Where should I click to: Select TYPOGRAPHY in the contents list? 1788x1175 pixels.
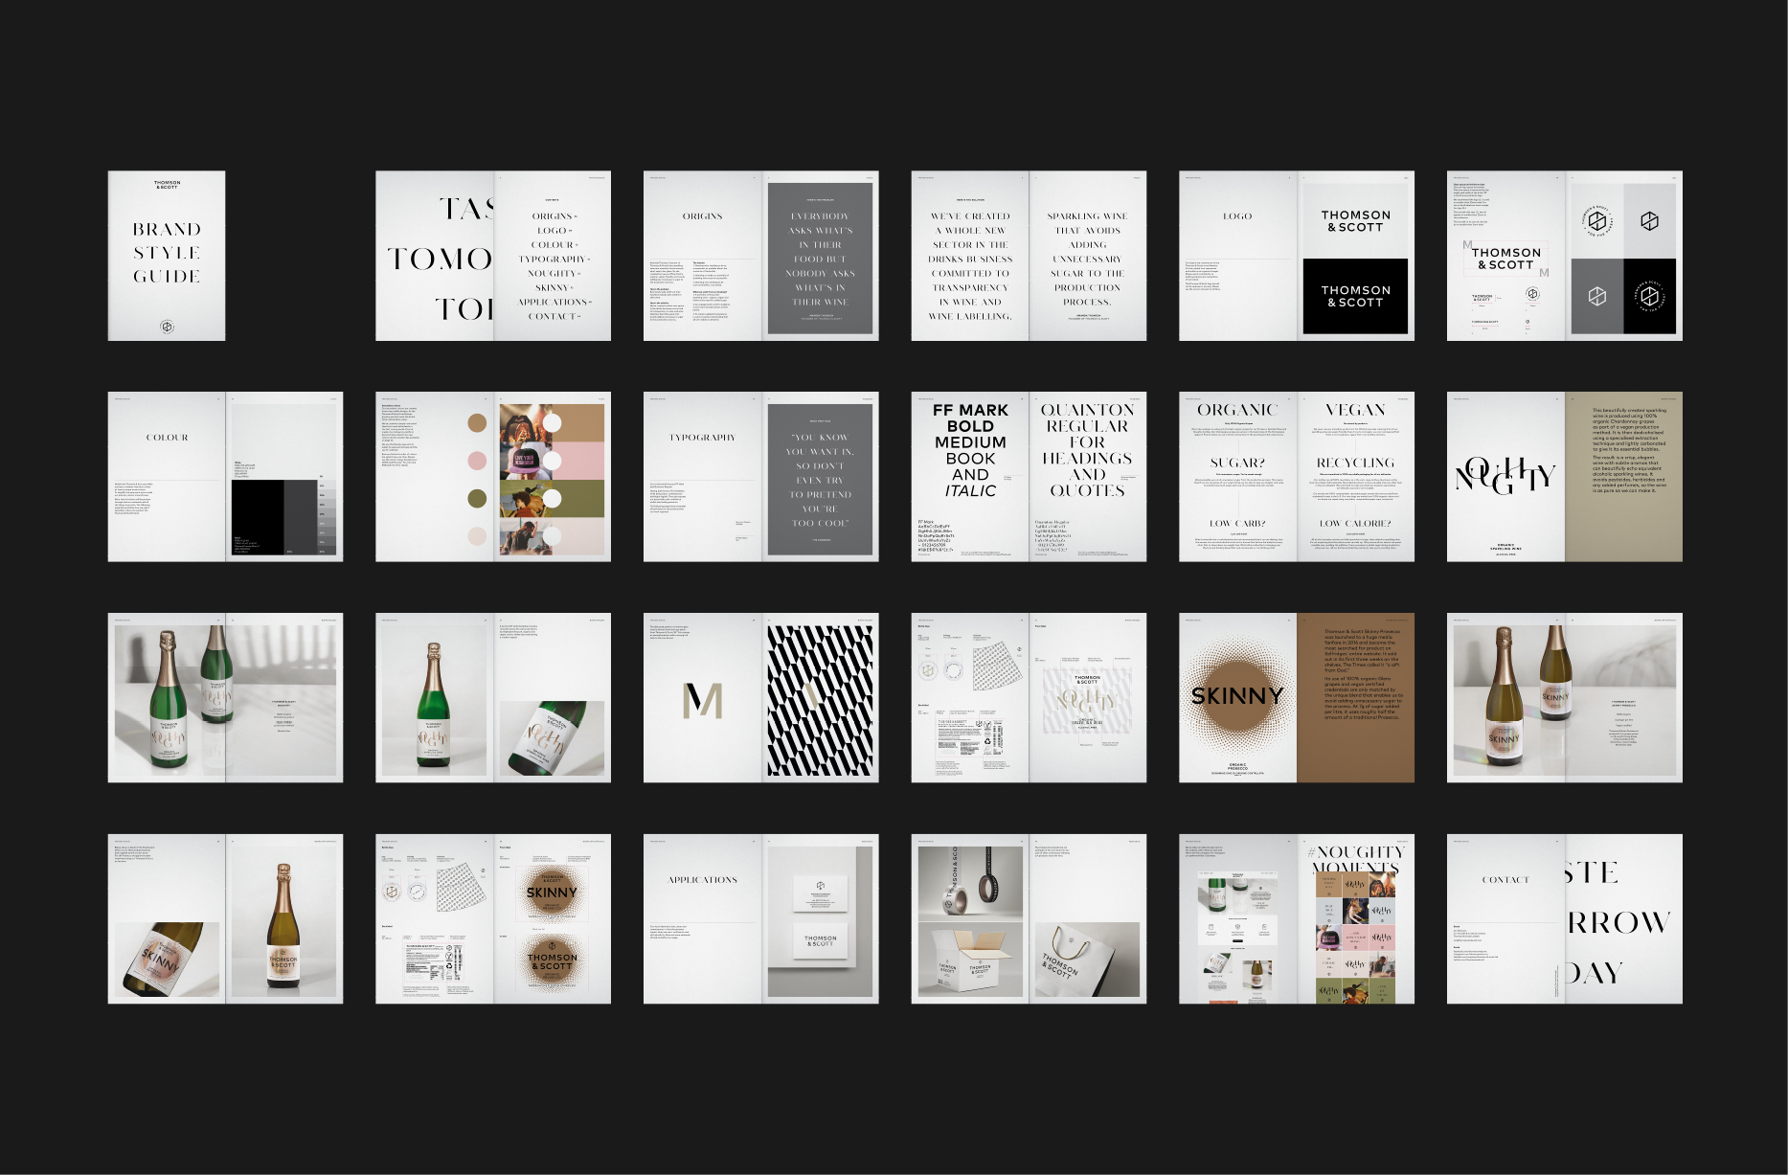(554, 260)
